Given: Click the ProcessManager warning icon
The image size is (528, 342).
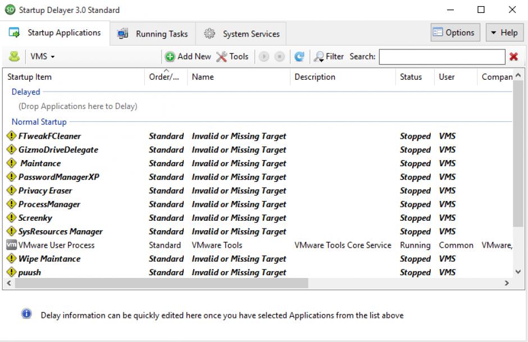Looking at the screenshot, I should point(11,204).
